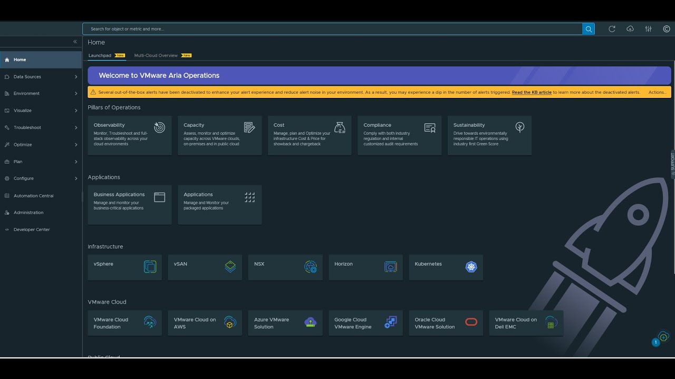Click the Oracle Cloud VMware Solution label
This screenshot has height=379, width=675.
435,323
